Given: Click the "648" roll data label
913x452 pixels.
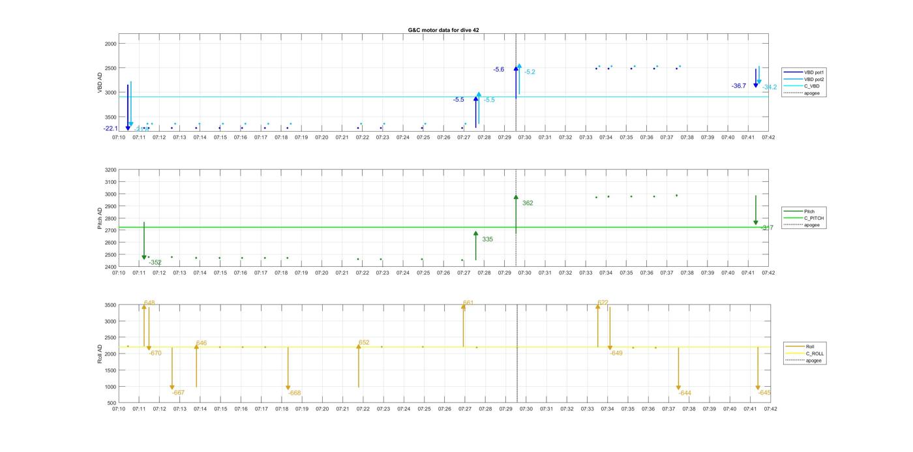Looking at the screenshot, I should pos(149,303).
